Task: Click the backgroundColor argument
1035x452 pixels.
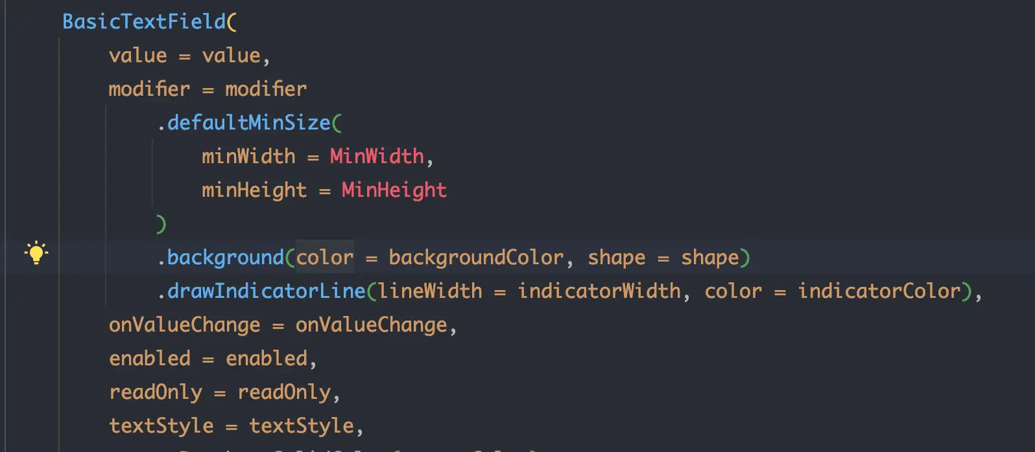Action: [476, 257]
